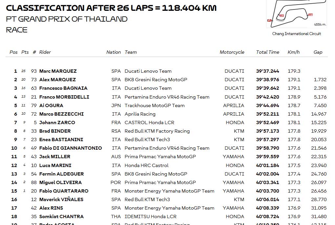
Task: Click team Trackhouse MotoGP Team
Action: click(x=155, y=105)
